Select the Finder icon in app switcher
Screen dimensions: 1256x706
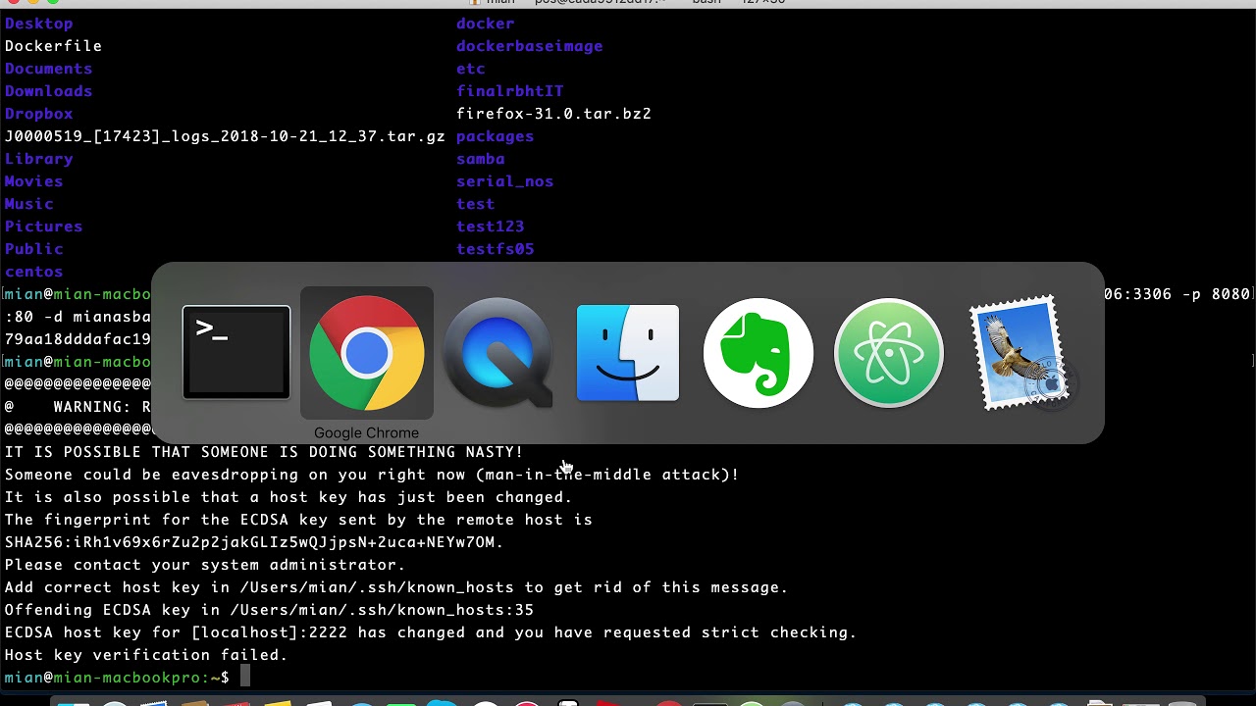(x=628, y=353)
